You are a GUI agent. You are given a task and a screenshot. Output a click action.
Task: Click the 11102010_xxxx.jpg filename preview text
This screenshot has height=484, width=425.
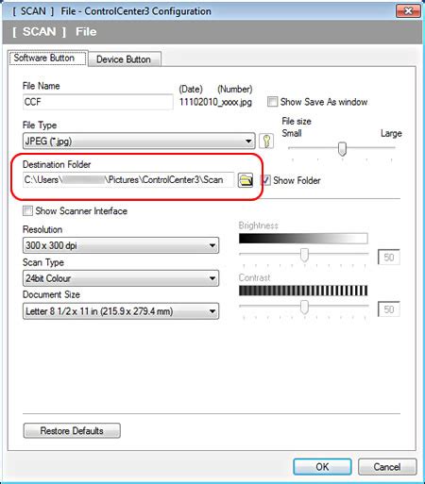point(215,102)
